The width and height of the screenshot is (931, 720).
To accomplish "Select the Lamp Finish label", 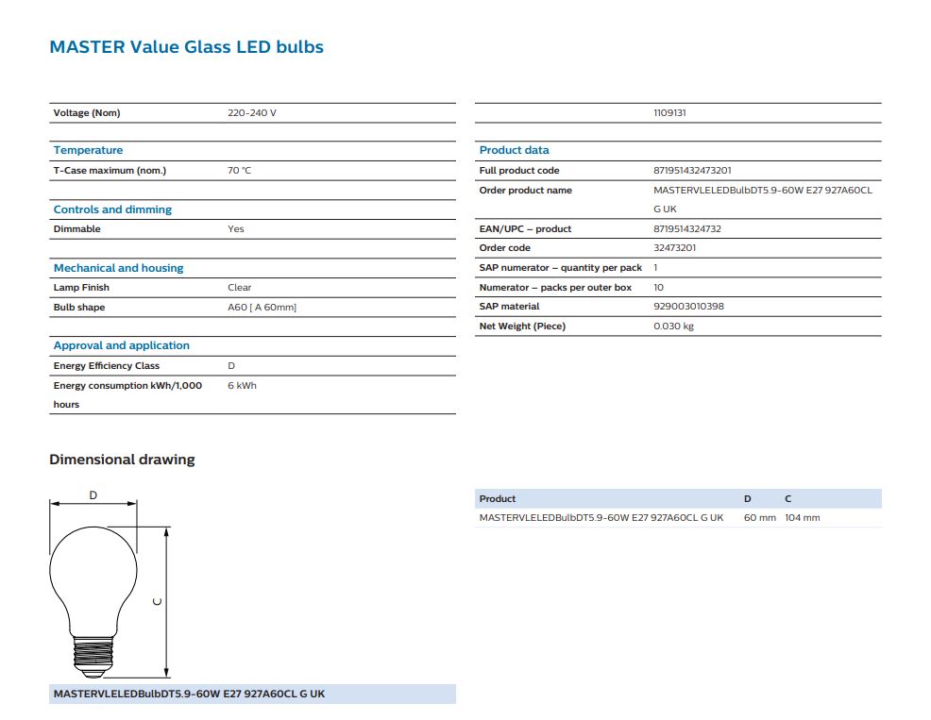I will [x=81, y=287].
